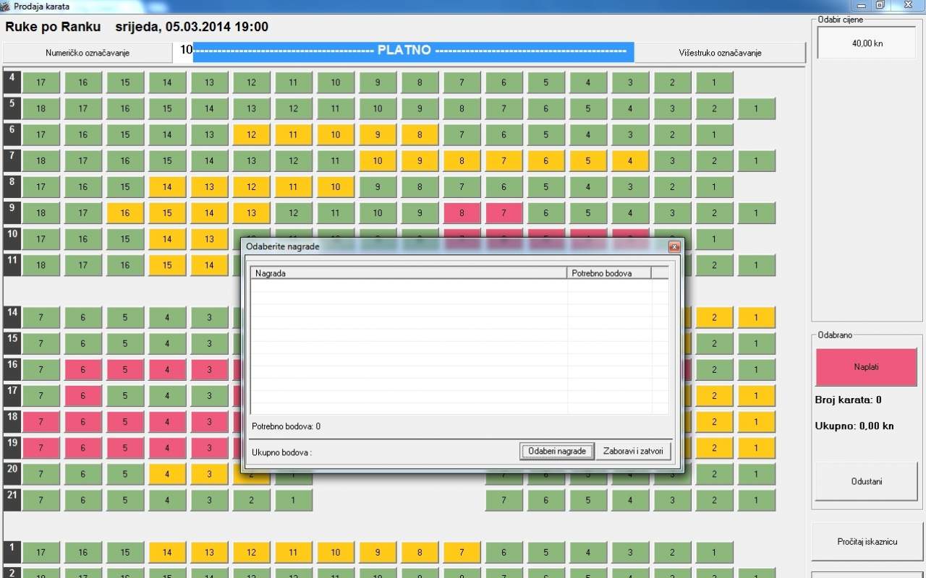Choose green seat 1 in row 4
The width and height of the screenshot is (926, 578).
[714, 82]
